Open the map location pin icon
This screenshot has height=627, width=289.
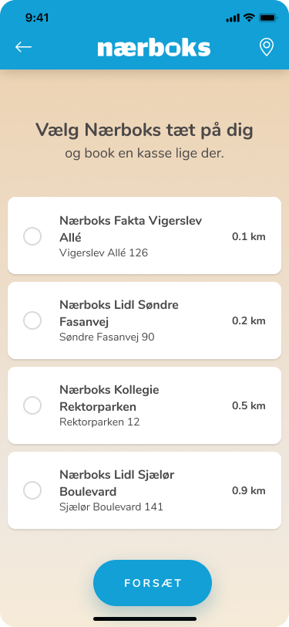(x=267, y=47)
